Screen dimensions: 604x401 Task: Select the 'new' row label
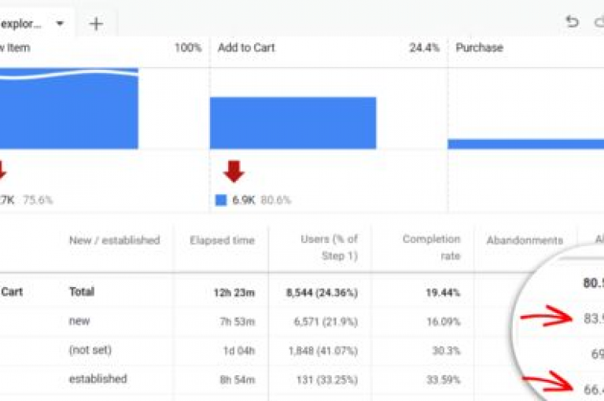coord(79,321)
